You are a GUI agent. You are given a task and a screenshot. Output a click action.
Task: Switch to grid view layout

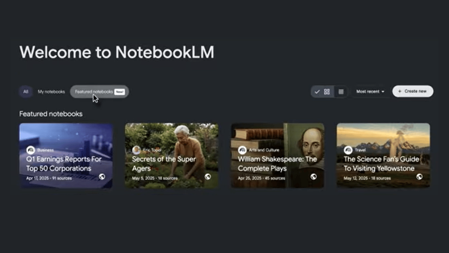(x=322, y=92)
